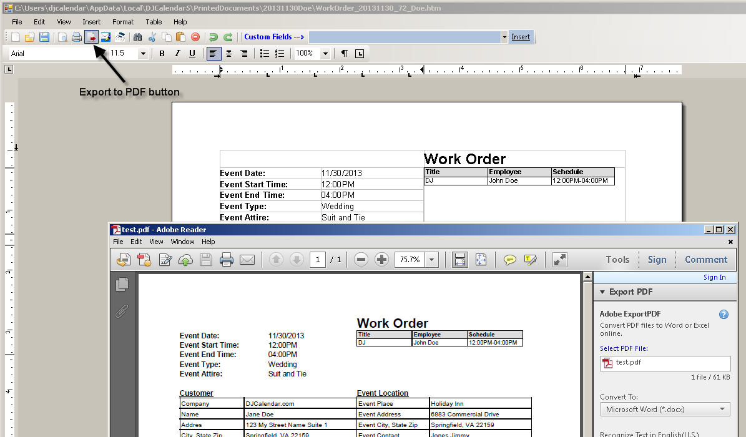Toggle bulleted list
The image size is (746, 437).
tap(265, 54)
